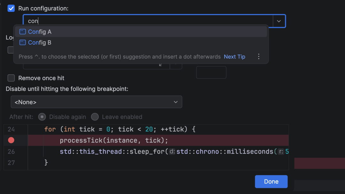Click the Done button

click(271, 182)
